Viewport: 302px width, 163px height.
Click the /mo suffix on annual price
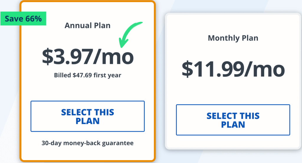click(114, 57)
